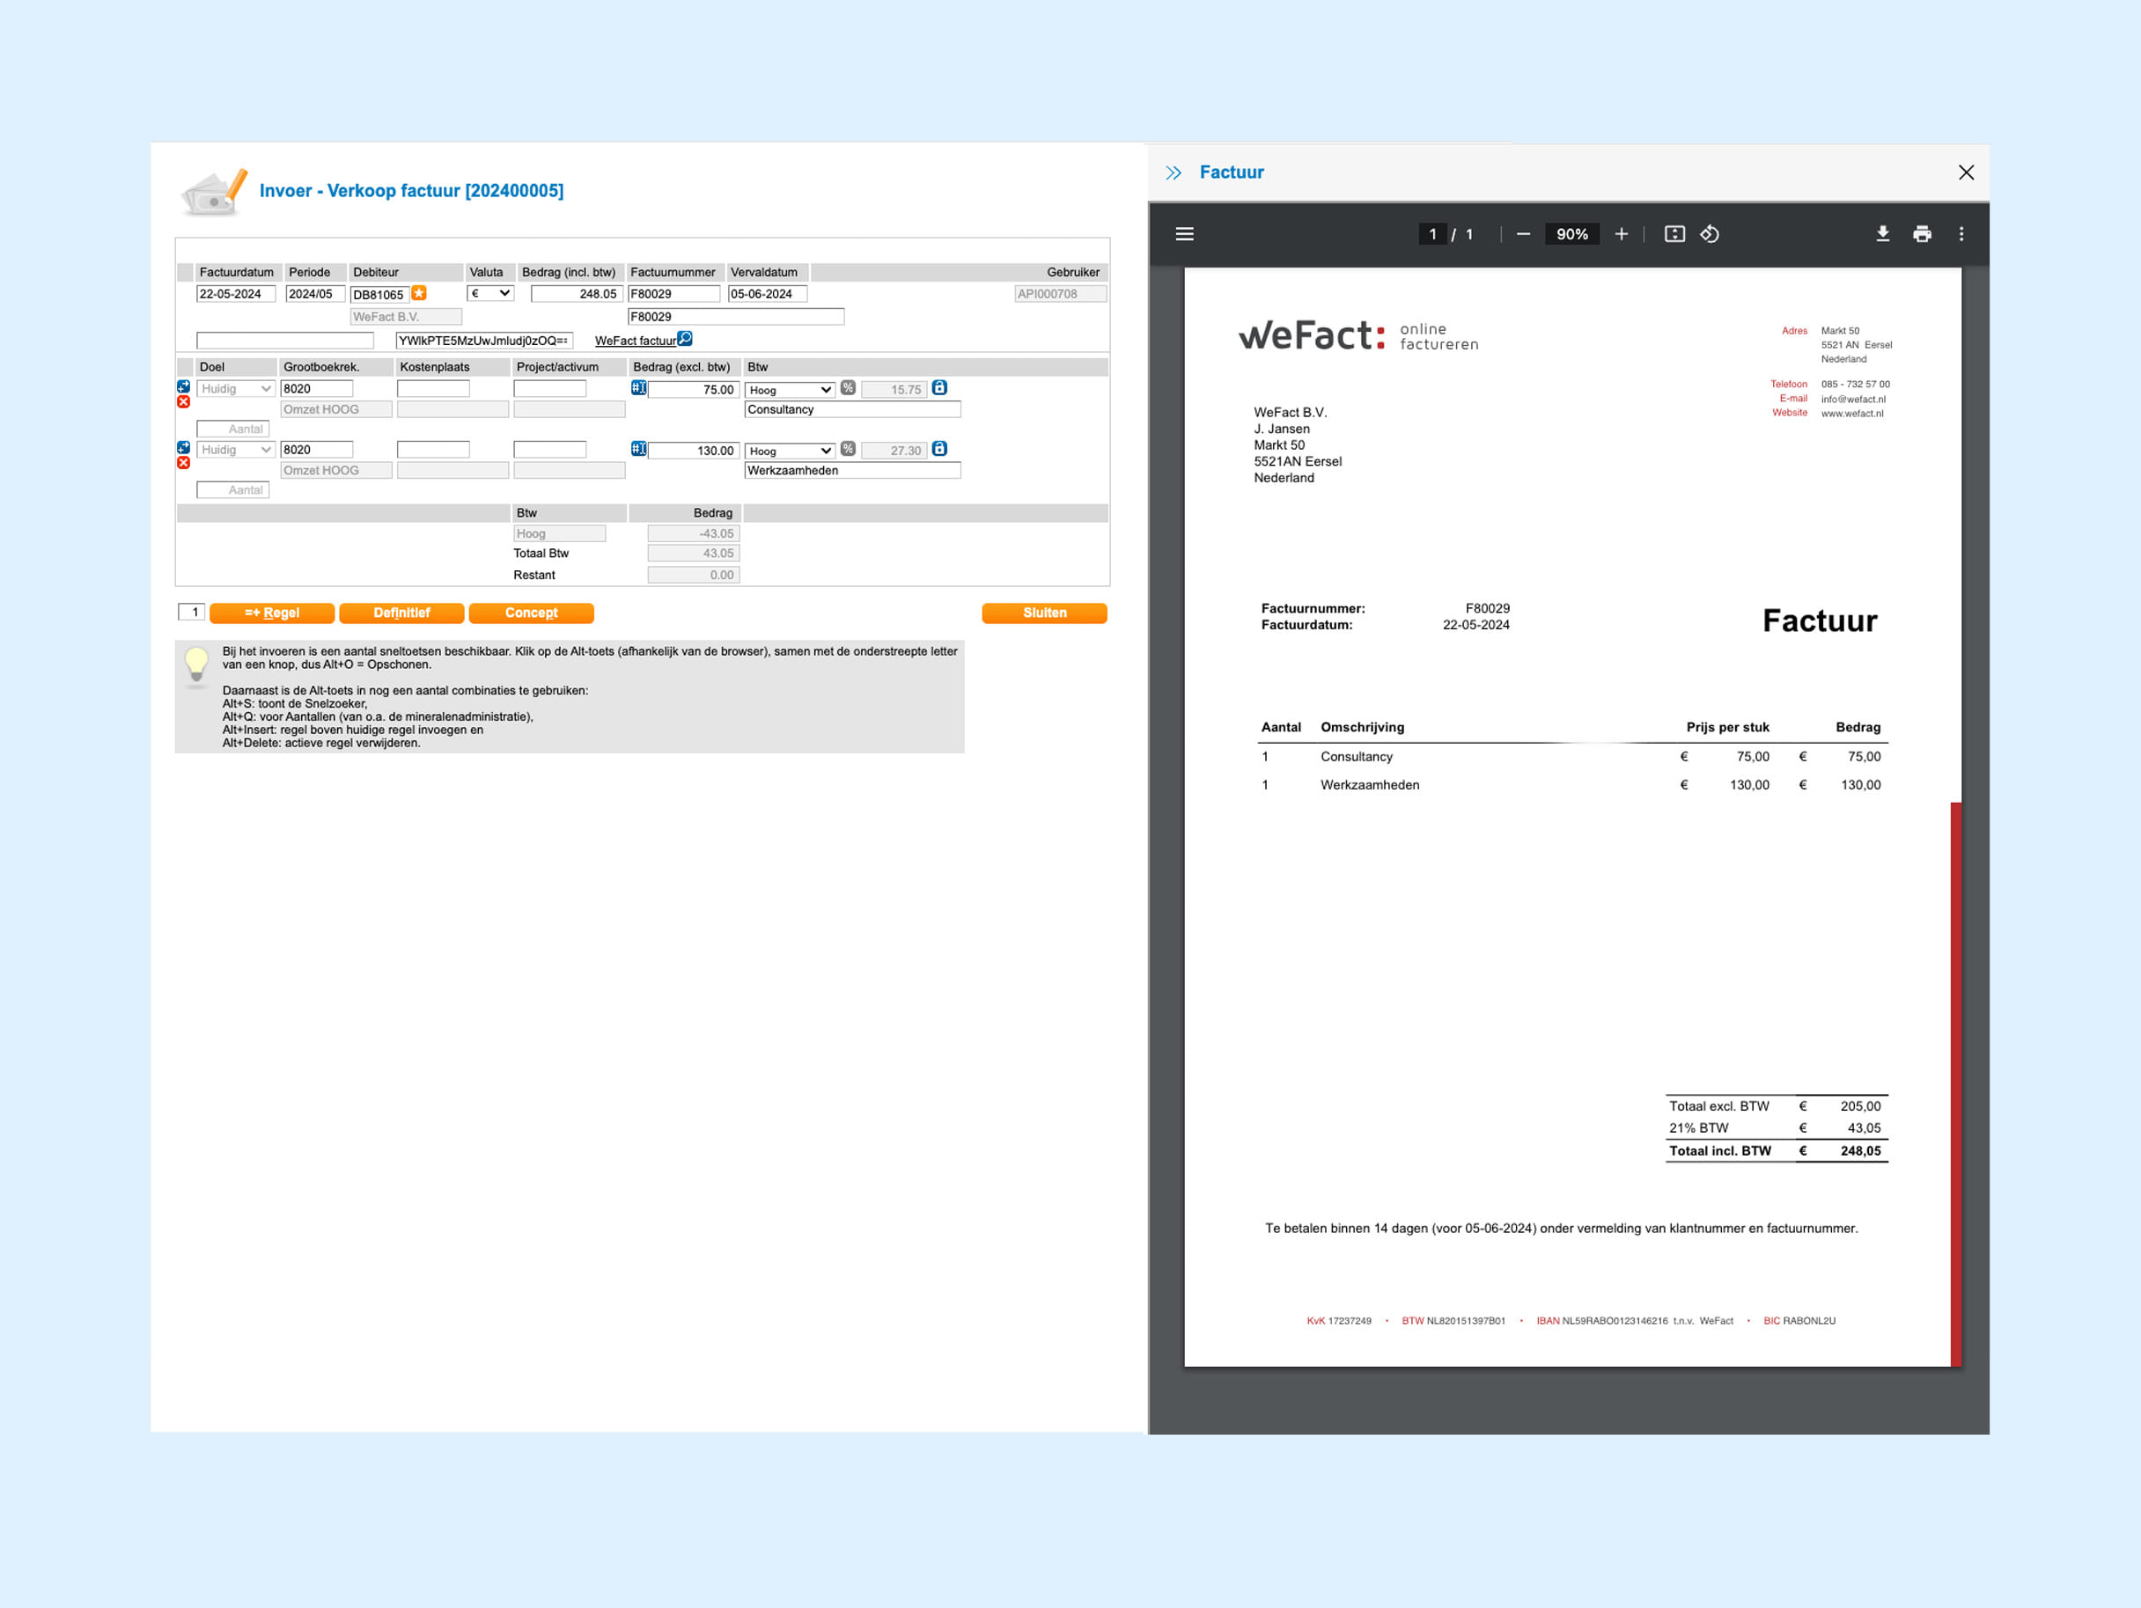Open PDF viewer more actions menu
The image size is (2141, 1608).
pos(1962,234)
